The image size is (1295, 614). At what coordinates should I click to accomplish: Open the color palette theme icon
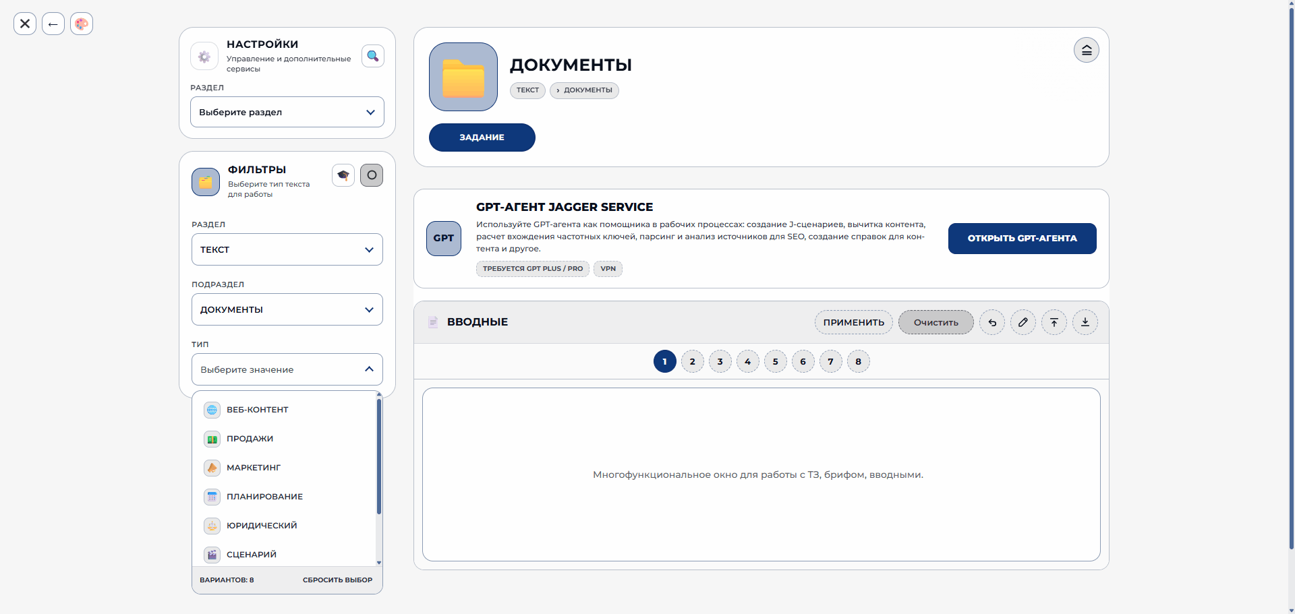coord(82,24)
